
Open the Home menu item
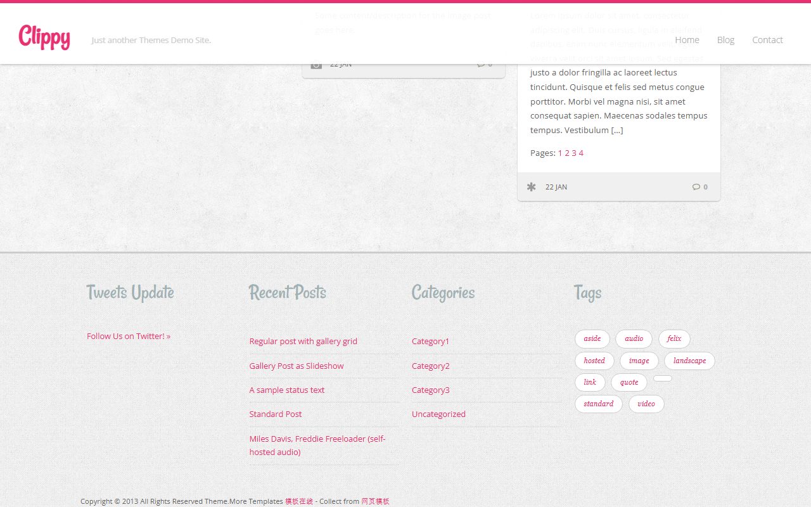687,40
